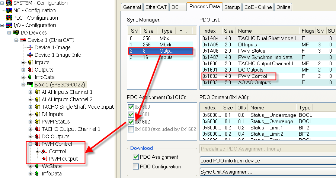Uncheck the 0x1601 PDO assignment checkbox
Viewport: 336px width, 178px height.
tap(131, 114)
